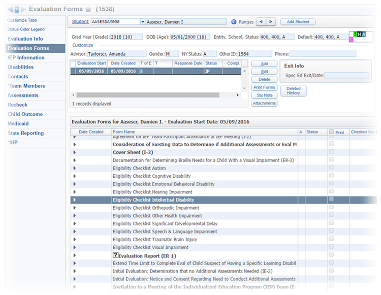Viewport: 381px width, 295px height.
Task: Sort by Form Name column header
Action: pos(205,132)
